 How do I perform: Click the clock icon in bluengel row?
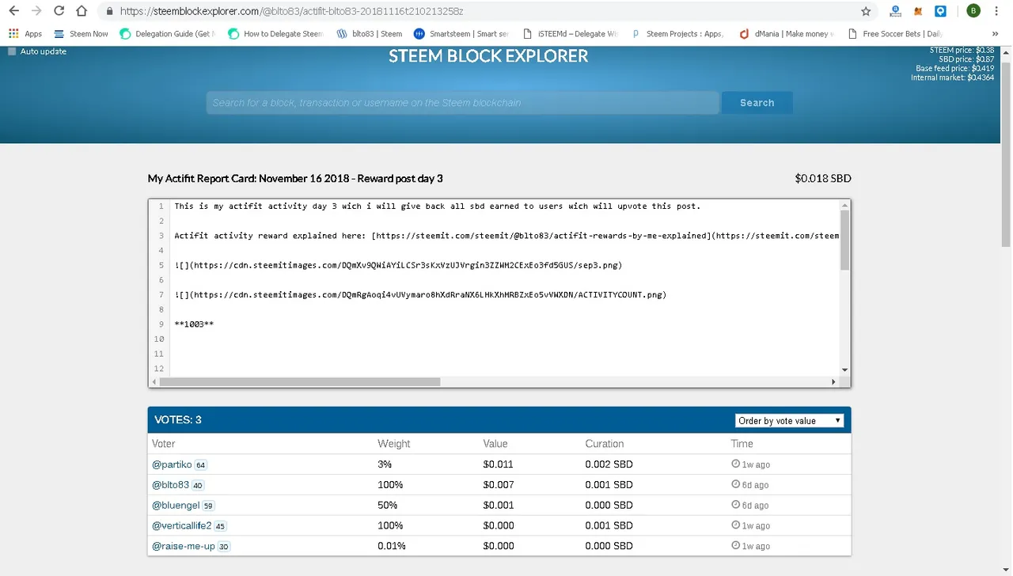click(736, 505)
